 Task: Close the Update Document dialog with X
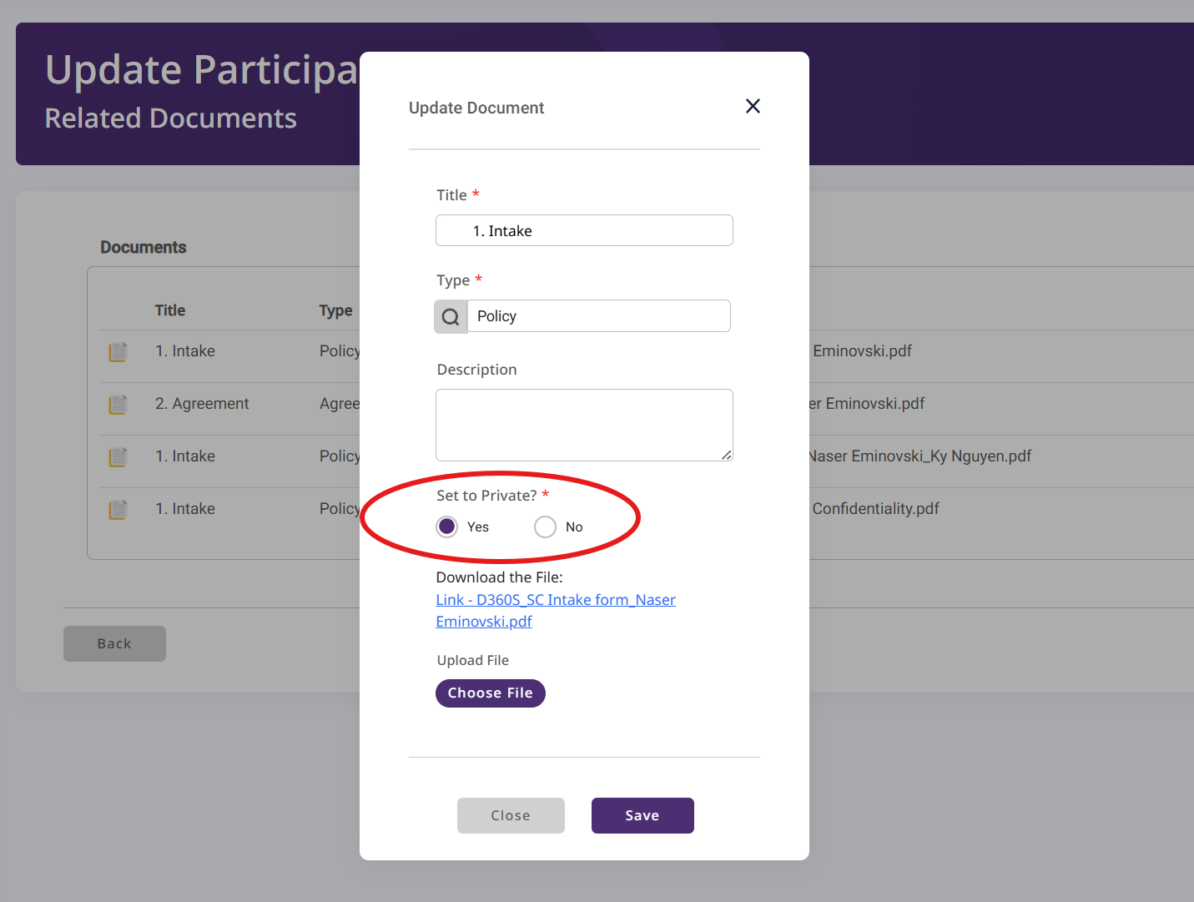point(753,106)
